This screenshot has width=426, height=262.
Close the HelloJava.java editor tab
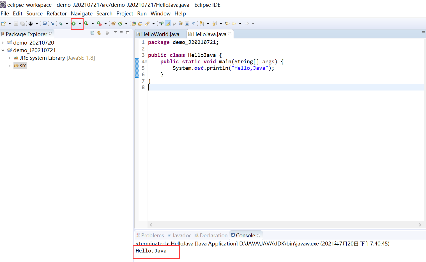click(x=230, y=34)
